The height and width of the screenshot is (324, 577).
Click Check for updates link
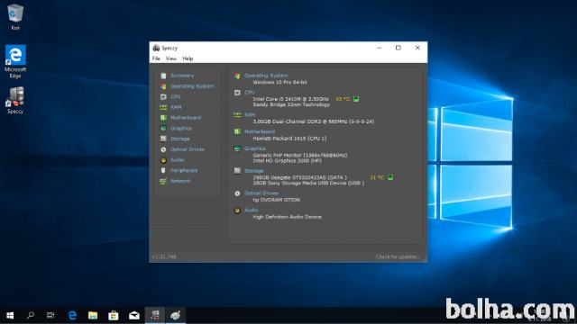coord(398,256)
